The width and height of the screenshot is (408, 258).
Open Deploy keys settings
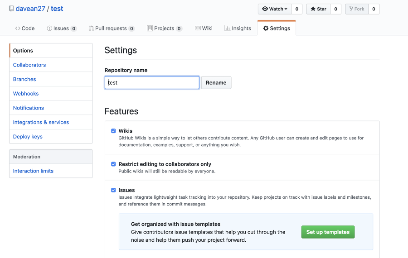pyautogui.click(x=51, y=136)
